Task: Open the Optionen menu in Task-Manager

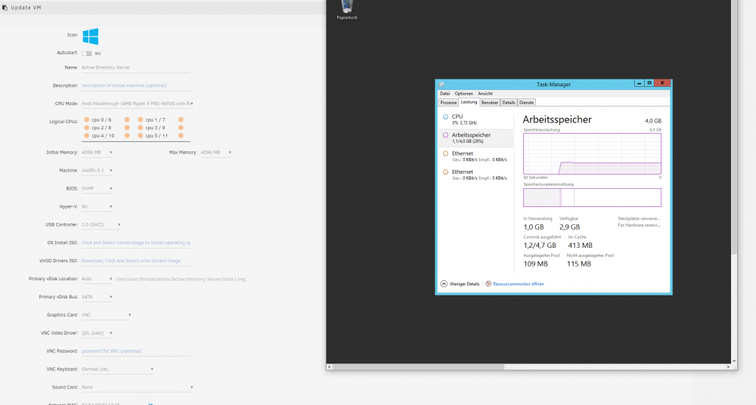Action: pyautogui.click(x=464, y=94)
